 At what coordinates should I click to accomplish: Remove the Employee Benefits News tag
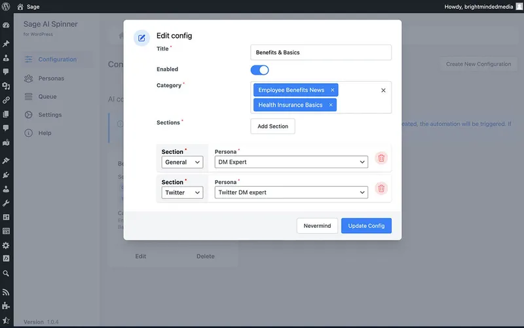tap(333, 90)
